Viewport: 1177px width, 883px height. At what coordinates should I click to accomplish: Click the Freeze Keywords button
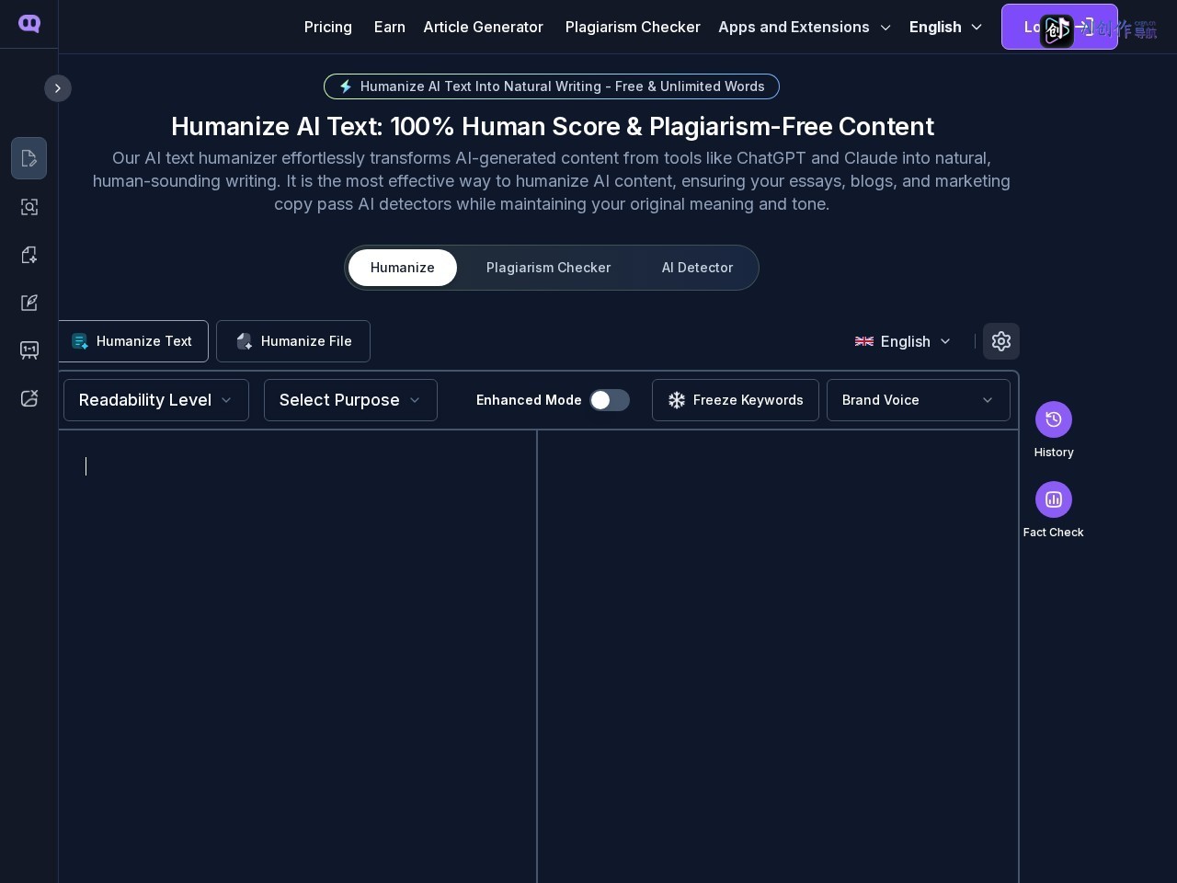coord(736,400)
